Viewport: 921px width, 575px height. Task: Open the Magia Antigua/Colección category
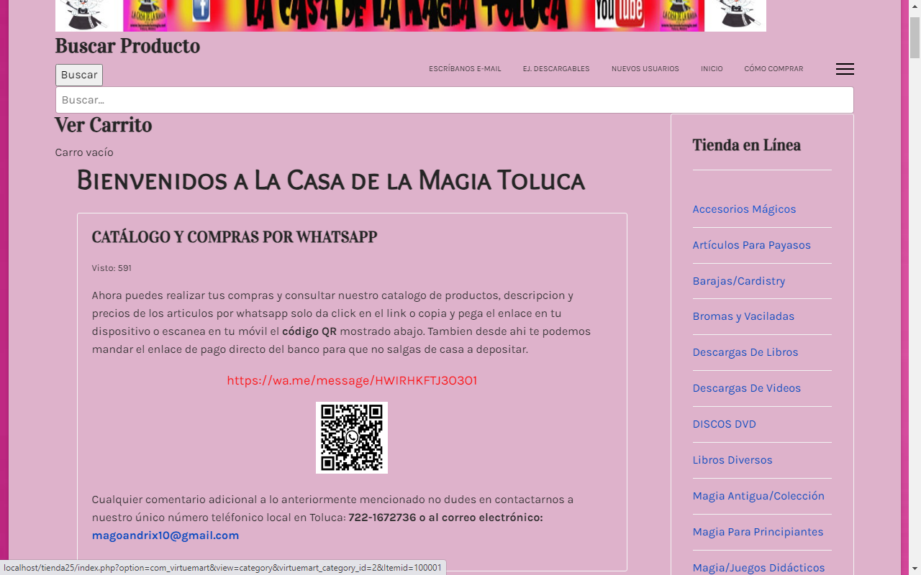(758, 496)
